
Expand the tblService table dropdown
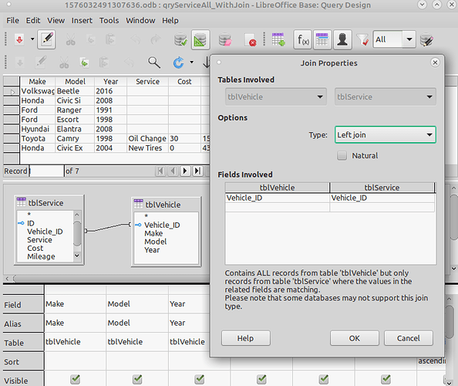386,96
